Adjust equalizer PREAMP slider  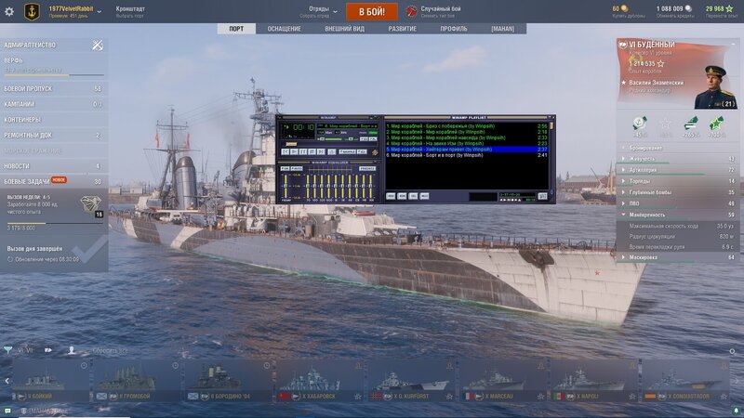point(286,186)
